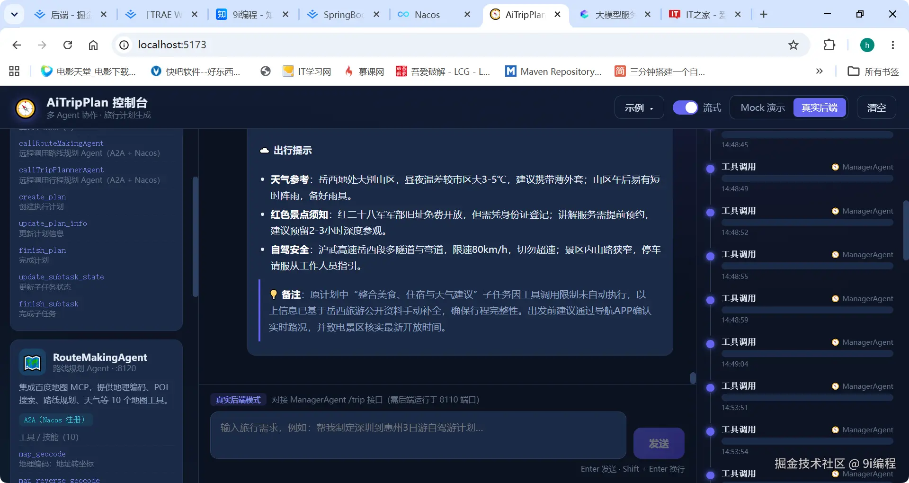Image resolution: width=909 pixels, height=483 pixels.
Task: Toggle the 流式 streaming switch
Action: tap(685, 108)
